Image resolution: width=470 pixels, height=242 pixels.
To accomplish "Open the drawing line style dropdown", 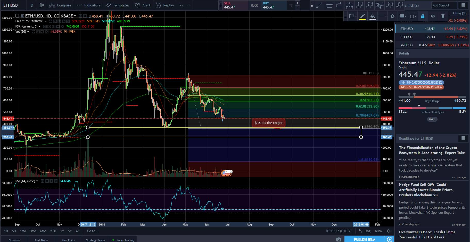I will (x=383, y=16).
